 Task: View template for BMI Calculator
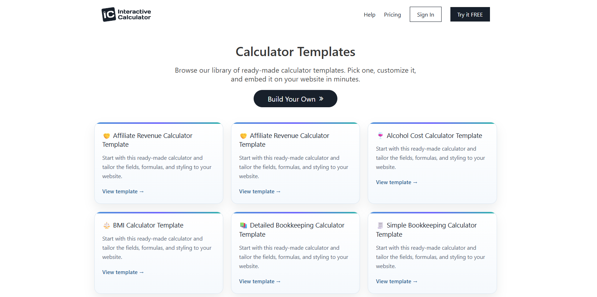[x=123, y=272]
